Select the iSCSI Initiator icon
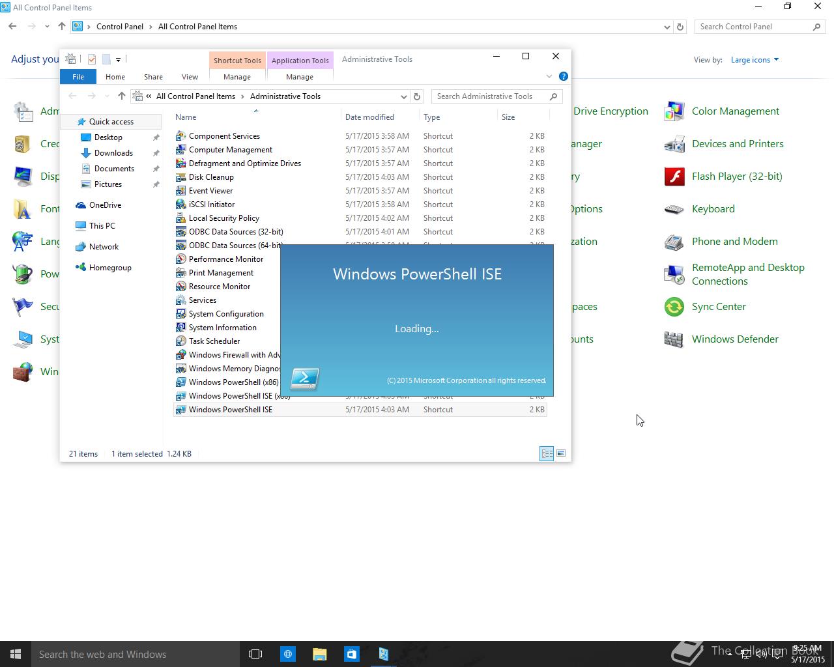The height and width of the screenshot is (667, 834). pyautogui.click(x=180, y=205)
